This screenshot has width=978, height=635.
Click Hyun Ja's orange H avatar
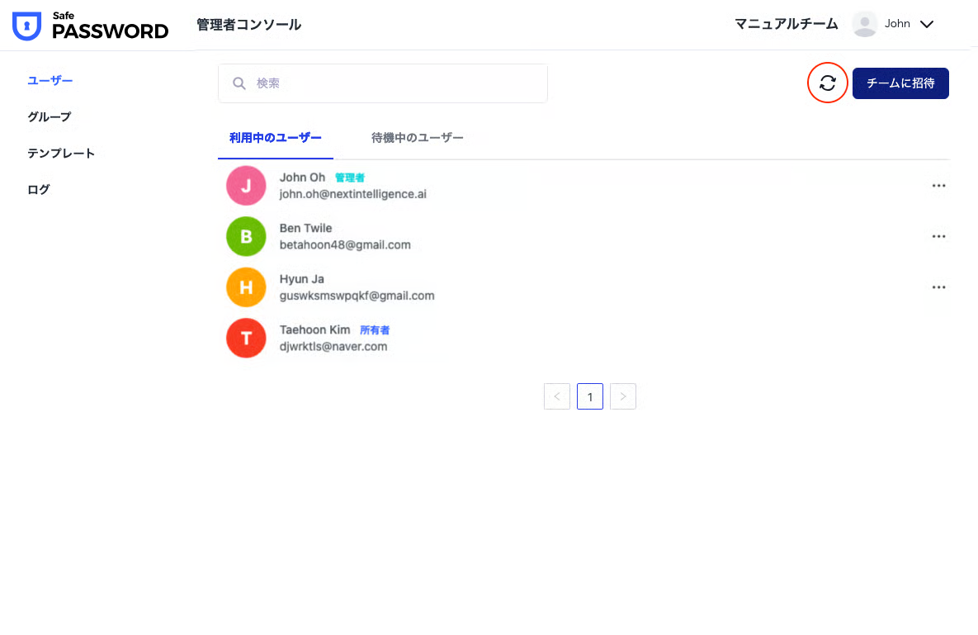click(246, 287)
